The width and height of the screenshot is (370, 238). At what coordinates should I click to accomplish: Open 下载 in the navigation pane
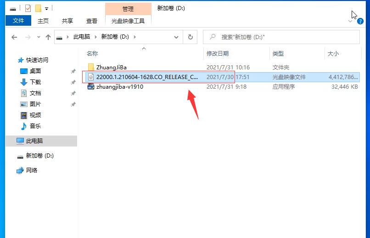point(35,82)
